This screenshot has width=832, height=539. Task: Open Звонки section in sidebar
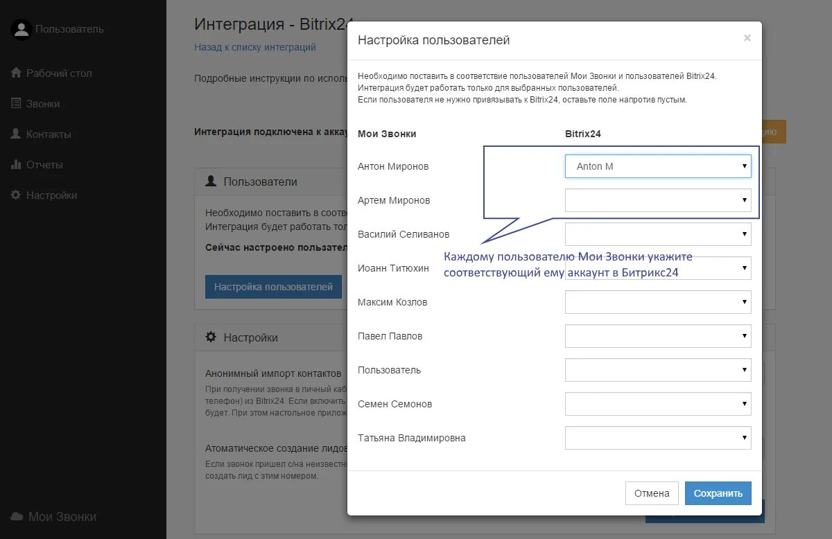point(43,104)
